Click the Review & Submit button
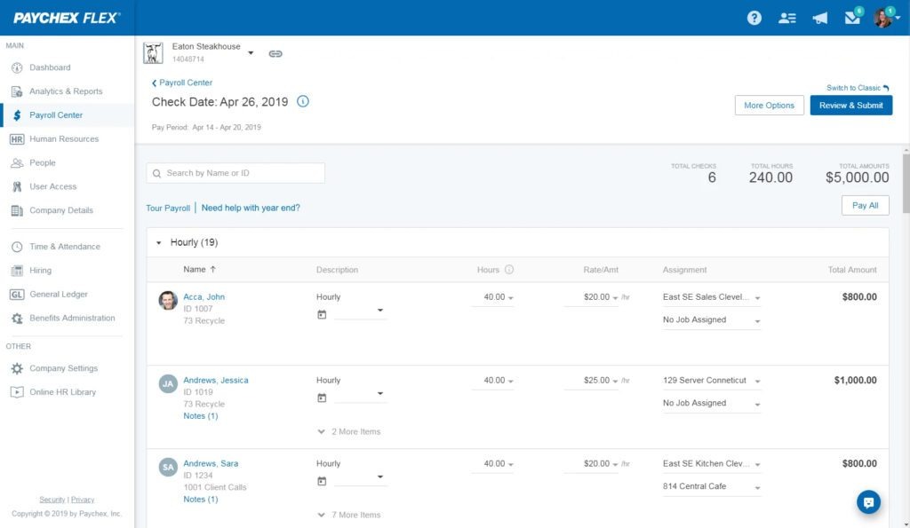This screenshot has width=910, height=528. (x=849, y=105)
